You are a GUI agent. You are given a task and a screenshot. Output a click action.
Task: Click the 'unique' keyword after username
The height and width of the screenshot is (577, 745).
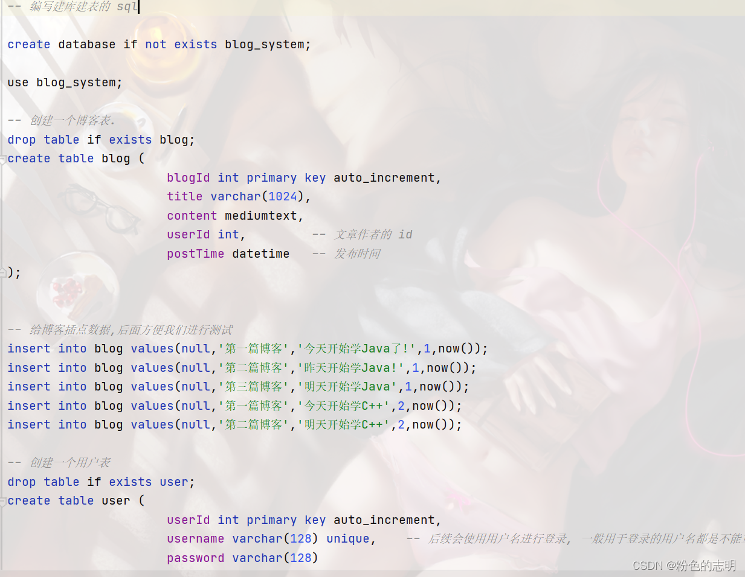(347, 539)
